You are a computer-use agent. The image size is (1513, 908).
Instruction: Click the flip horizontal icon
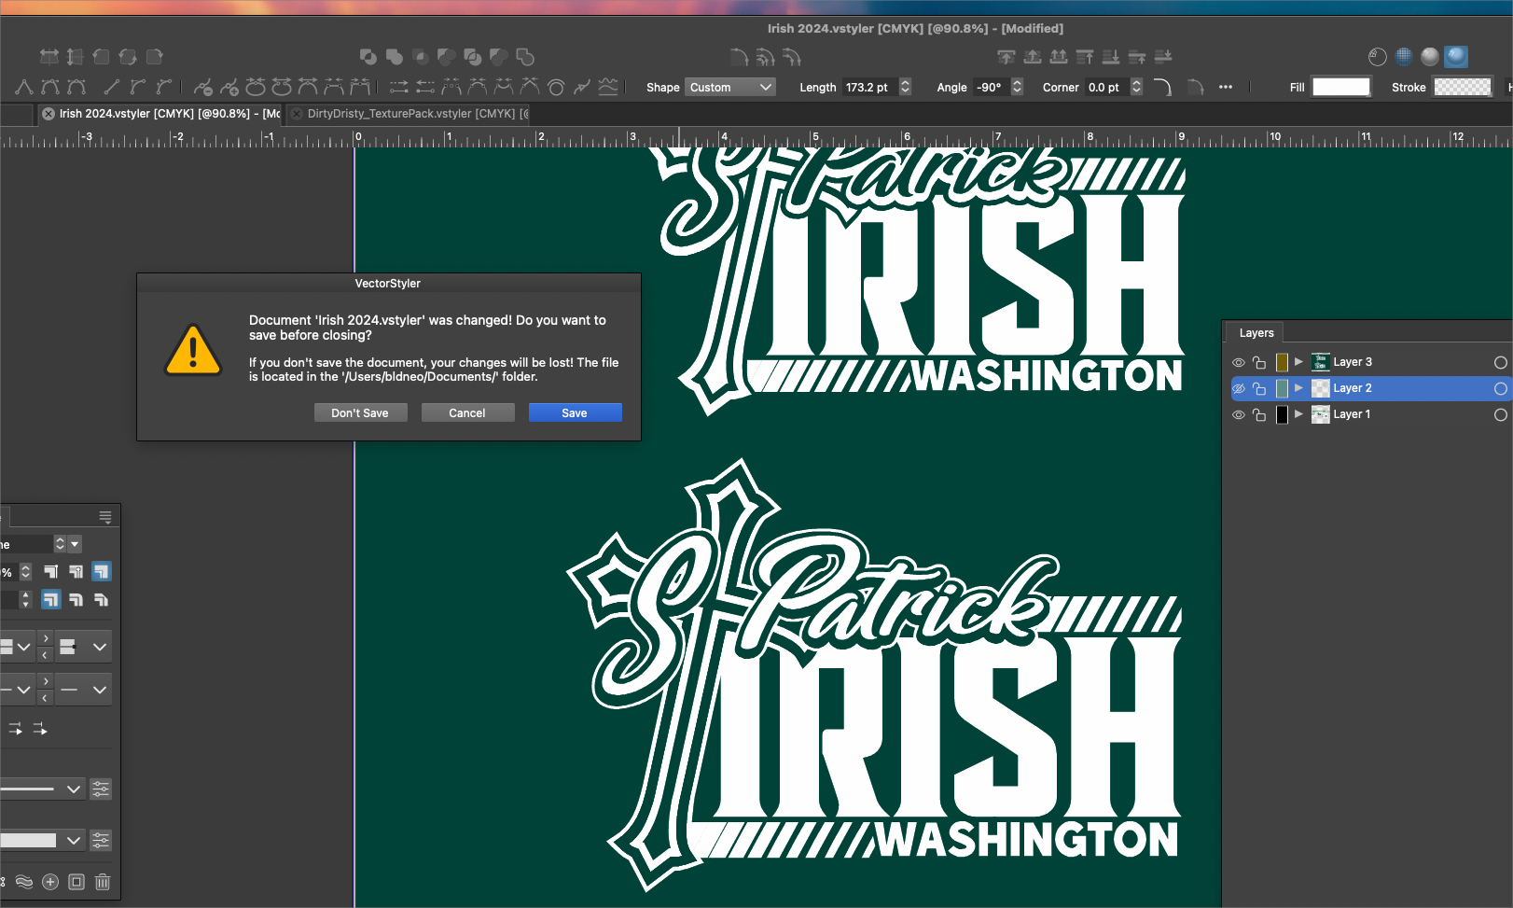pos(49,57)
